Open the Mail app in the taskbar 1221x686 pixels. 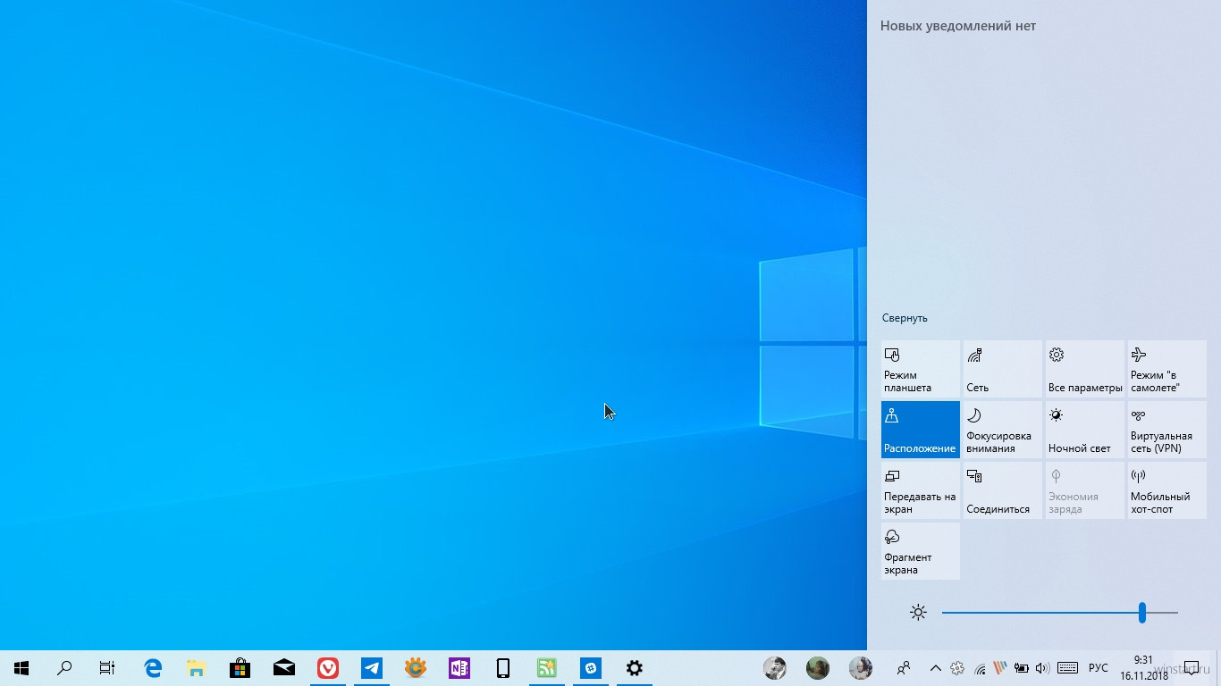[284, 668]
